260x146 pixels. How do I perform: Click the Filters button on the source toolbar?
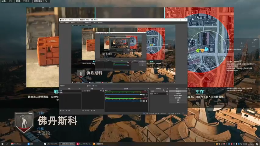click(x=95, y=86)
